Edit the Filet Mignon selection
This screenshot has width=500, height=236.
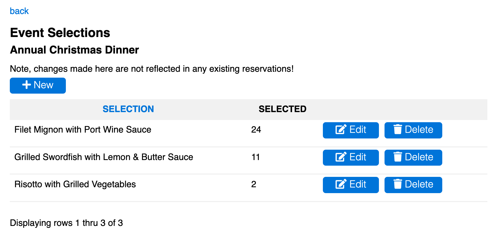click(351, 130)
